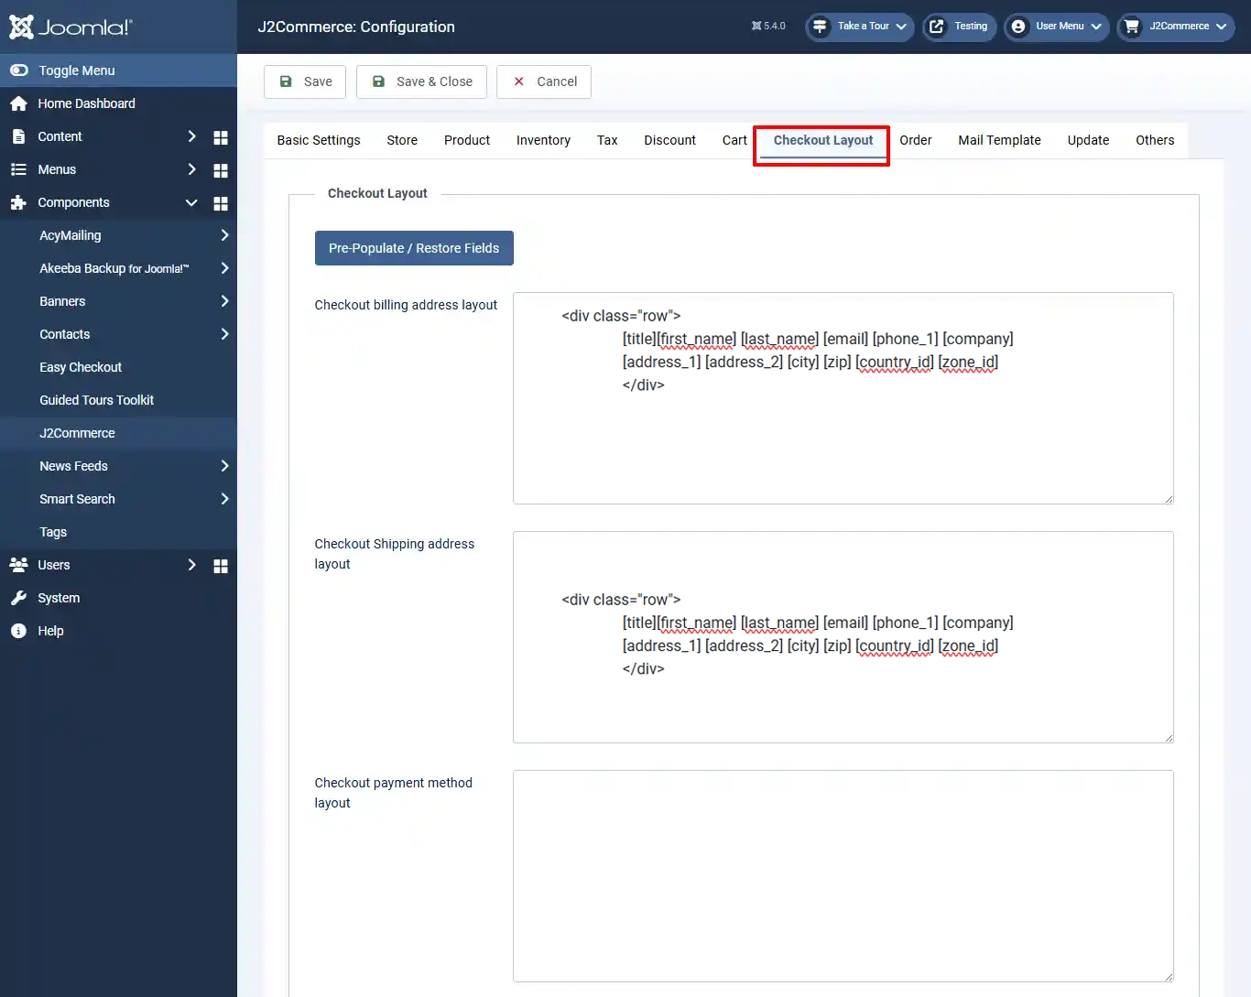Switch to the Store tab
The width and height of the screenshot is (1251, 997).
click(402, 140)
